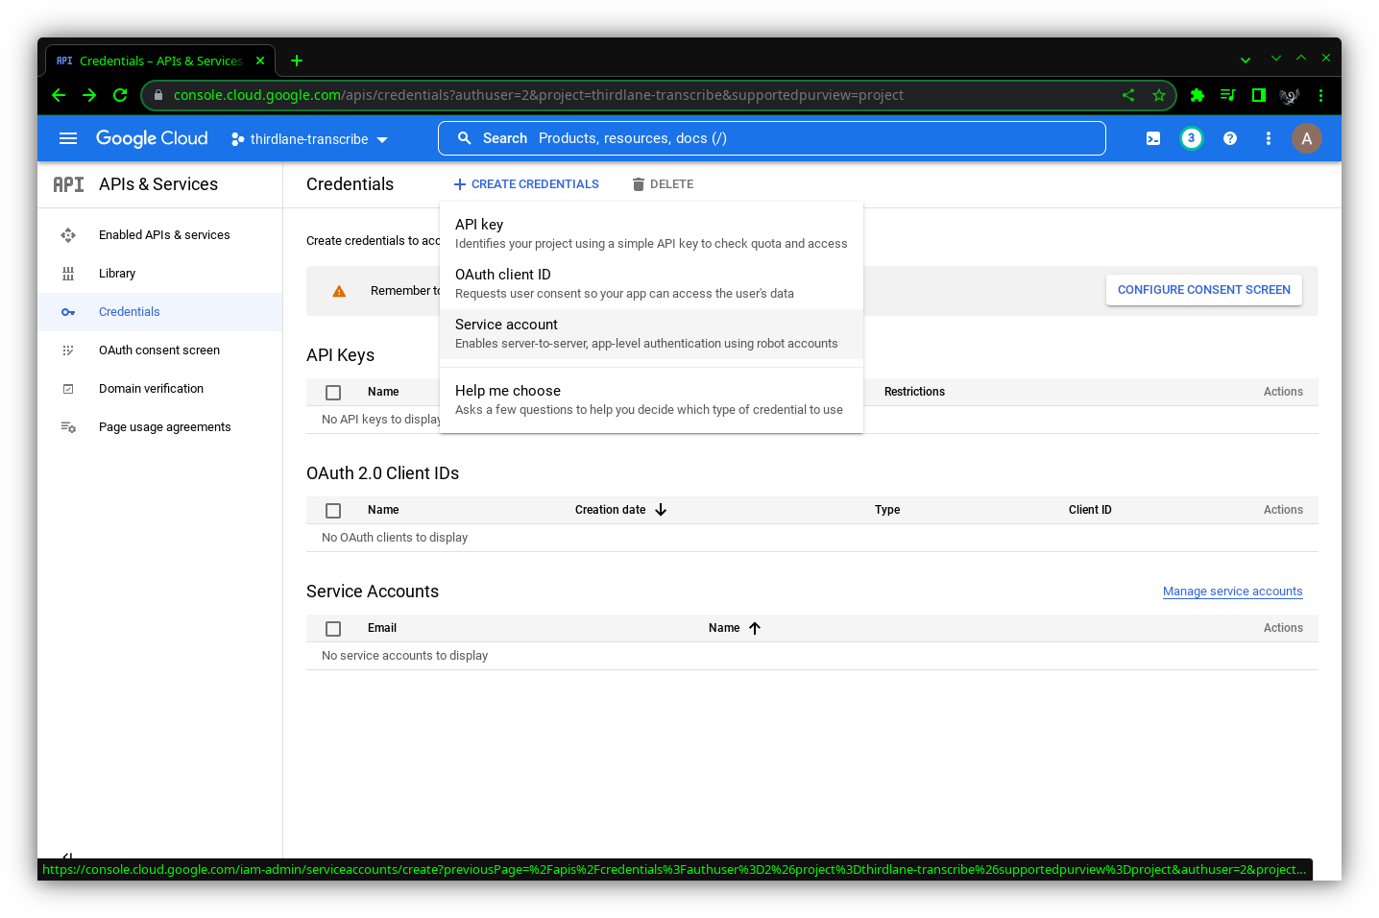Choose Service account option
Image resolution: width=1379 pixels, height=918 pixels.
pos(651,334)
